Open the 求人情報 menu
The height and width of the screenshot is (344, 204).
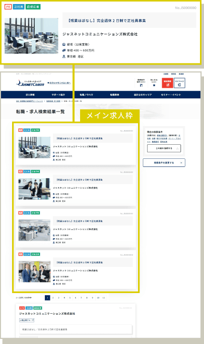(x=30, y=95)
